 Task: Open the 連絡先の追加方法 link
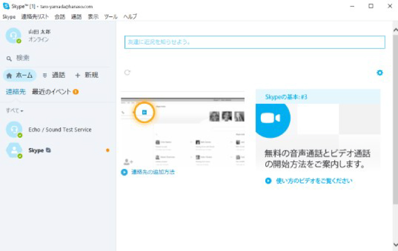point(153,172)
